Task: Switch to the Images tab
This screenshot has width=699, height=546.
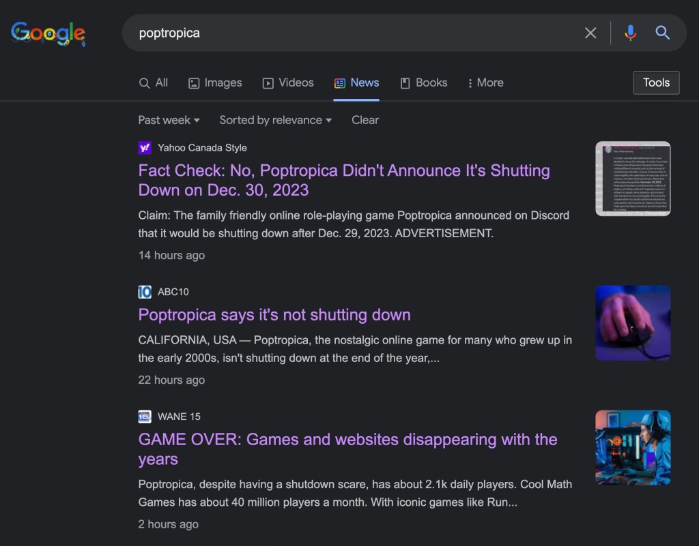Action: pyautogui.click(x=215, y=82)
